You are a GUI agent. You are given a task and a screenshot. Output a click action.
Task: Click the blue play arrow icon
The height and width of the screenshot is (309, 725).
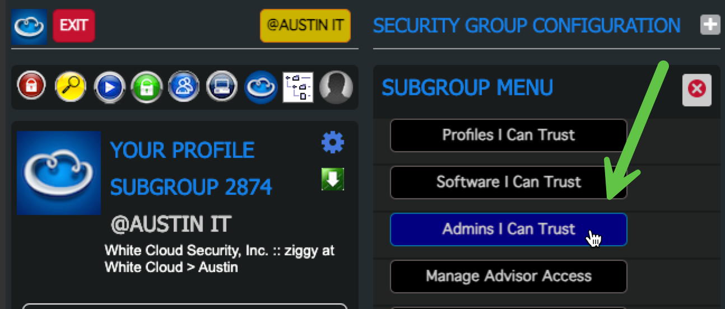click(x=109, y=87)
